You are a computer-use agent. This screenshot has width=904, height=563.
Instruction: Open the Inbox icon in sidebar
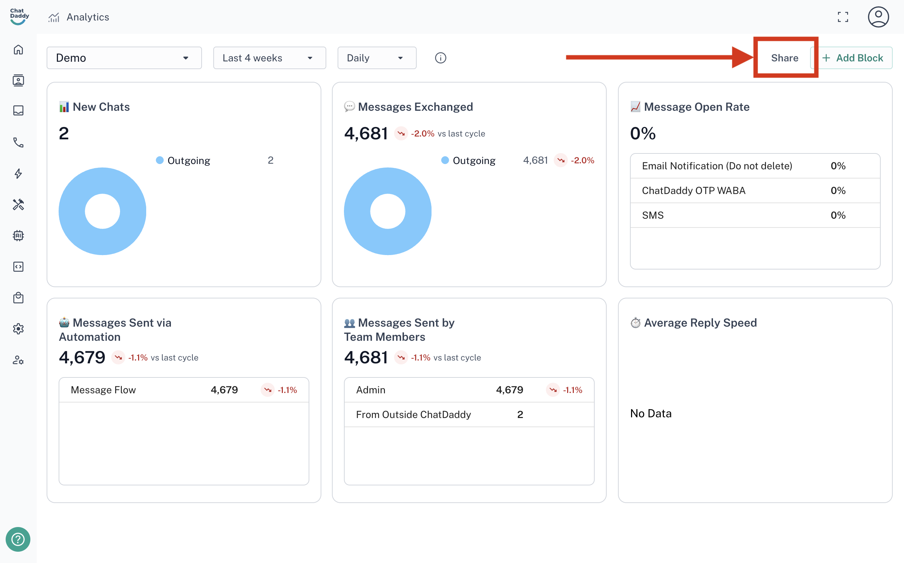tap(18, 111)
